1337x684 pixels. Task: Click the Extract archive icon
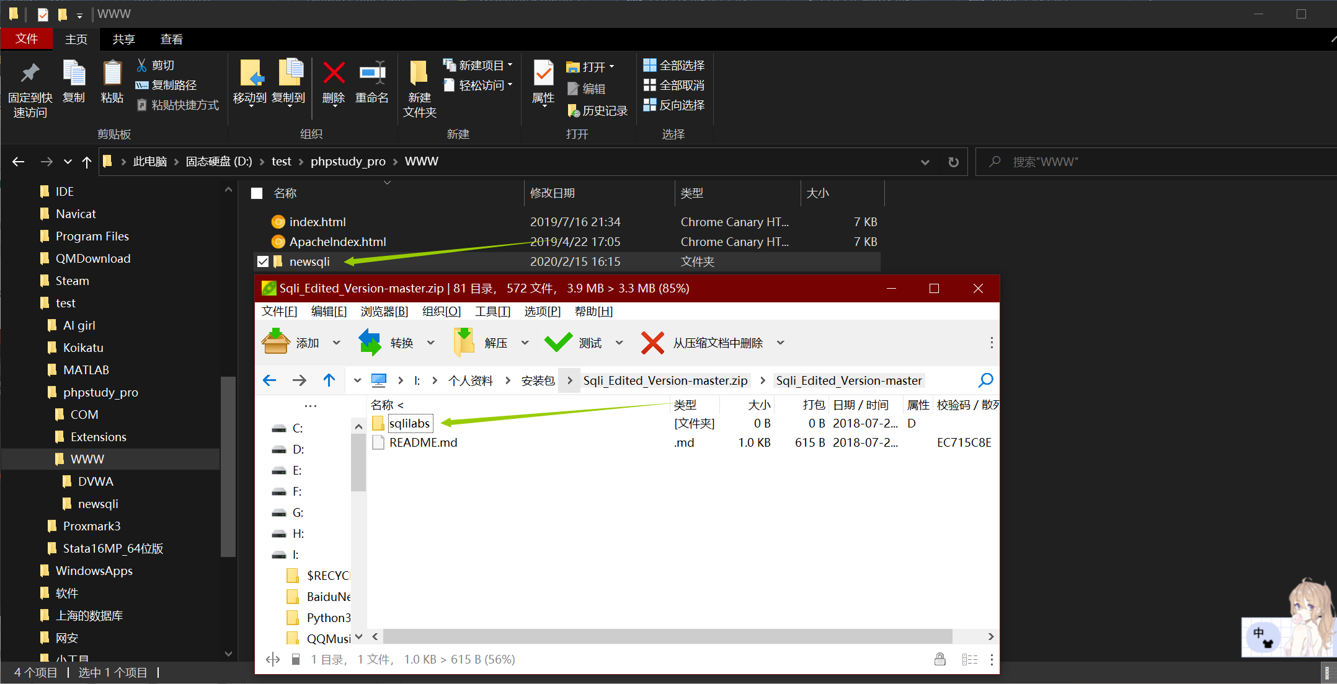pyautogui.click(x=464, y=342)
